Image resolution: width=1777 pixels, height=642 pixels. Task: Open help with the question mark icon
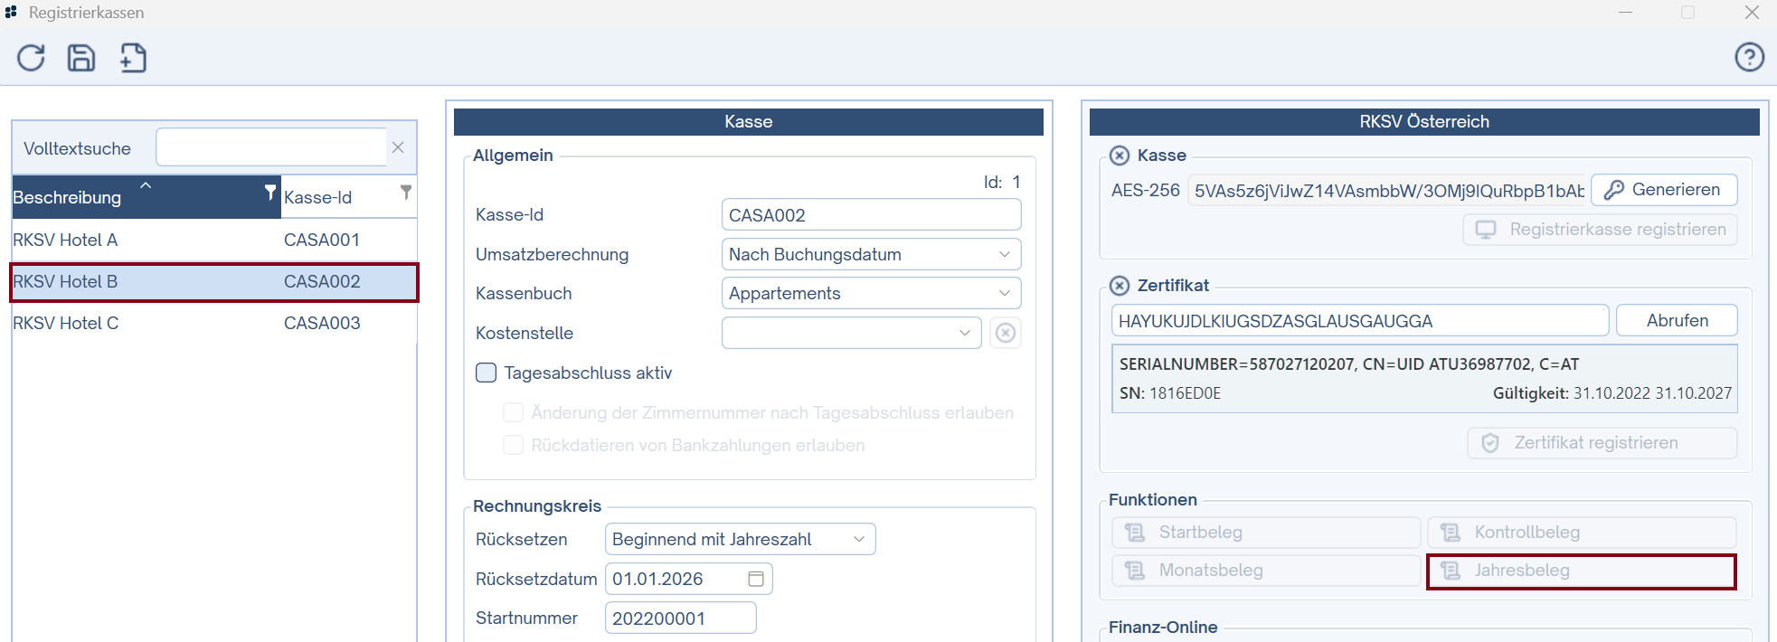tap(1749, 58)
